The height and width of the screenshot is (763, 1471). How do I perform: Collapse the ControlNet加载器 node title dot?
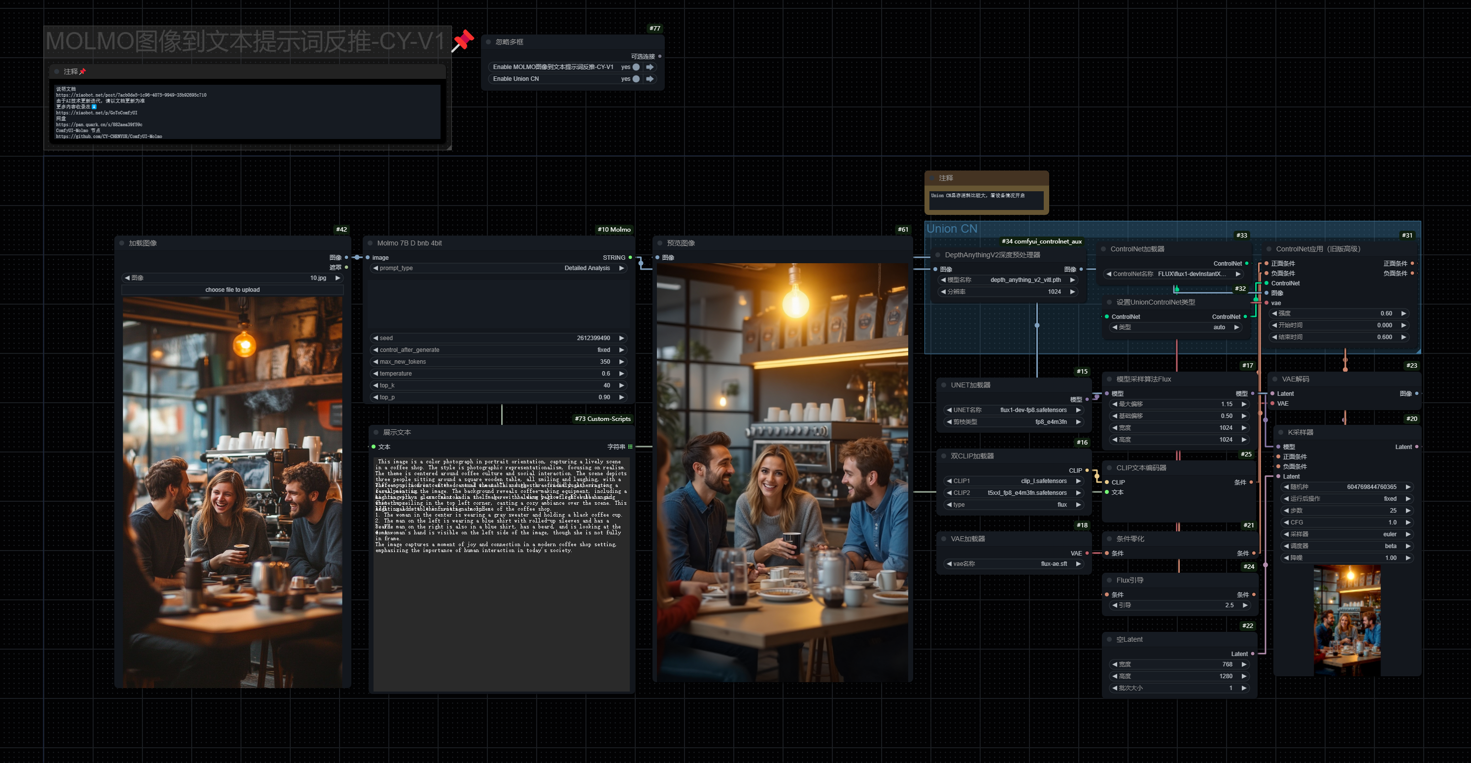click(1103, 249)
